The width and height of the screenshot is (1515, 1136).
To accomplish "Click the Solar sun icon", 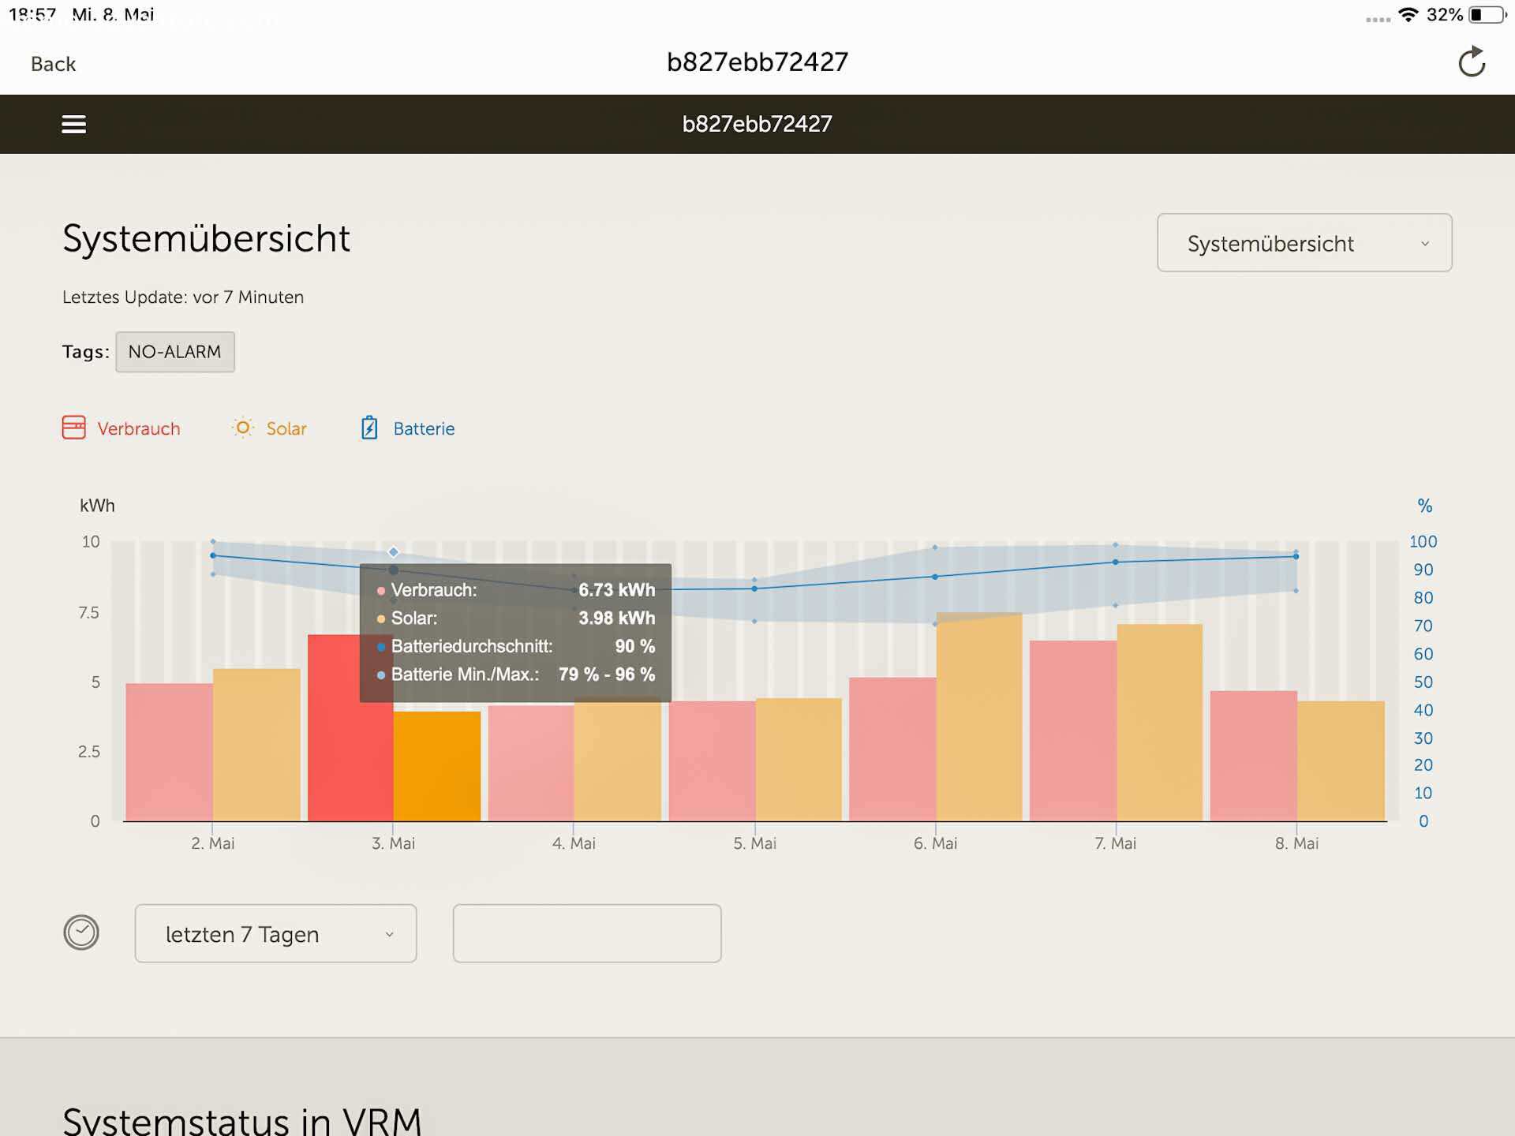I will coord(243,428).
